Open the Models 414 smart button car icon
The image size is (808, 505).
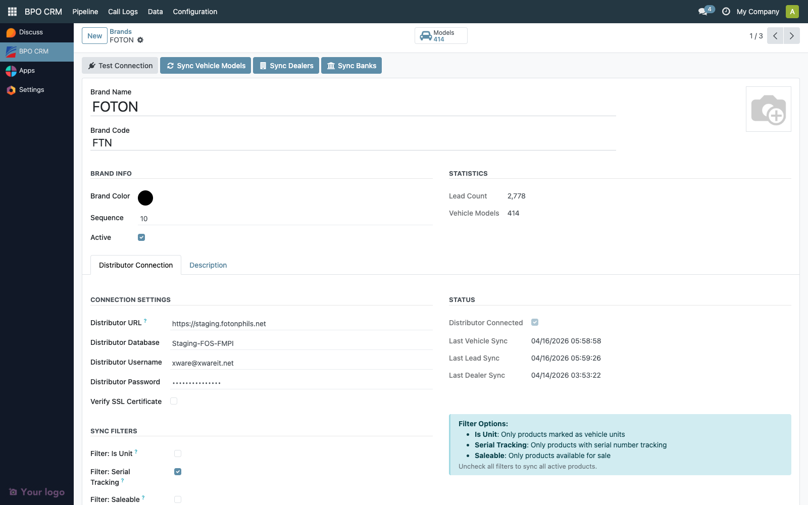click(425, 35)
